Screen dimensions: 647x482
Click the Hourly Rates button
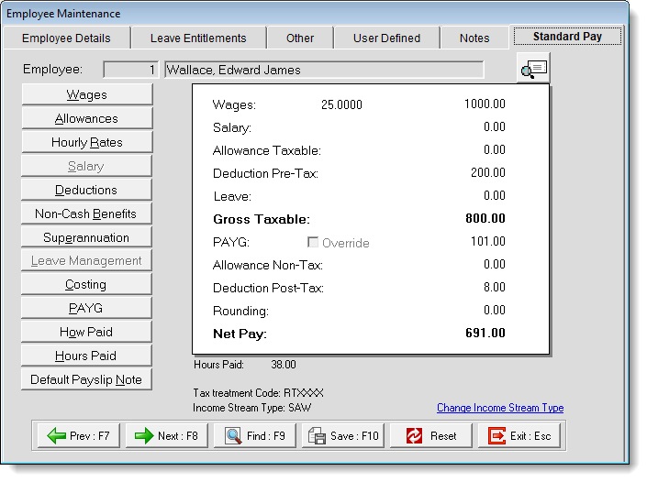coord(86,142)
